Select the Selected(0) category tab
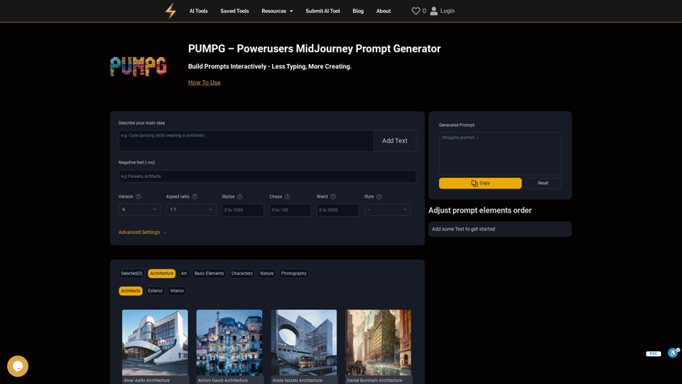 [x=132, y=273]
